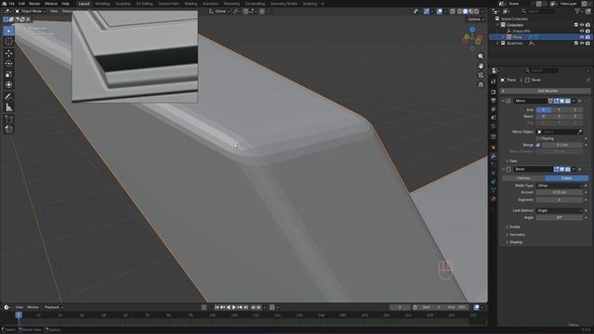Select the Select Box tool
Screen dimensions: 594x334
point(8,31)
